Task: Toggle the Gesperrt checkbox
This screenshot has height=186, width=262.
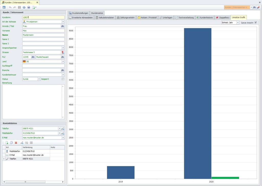Action: (x=63, y=79)
